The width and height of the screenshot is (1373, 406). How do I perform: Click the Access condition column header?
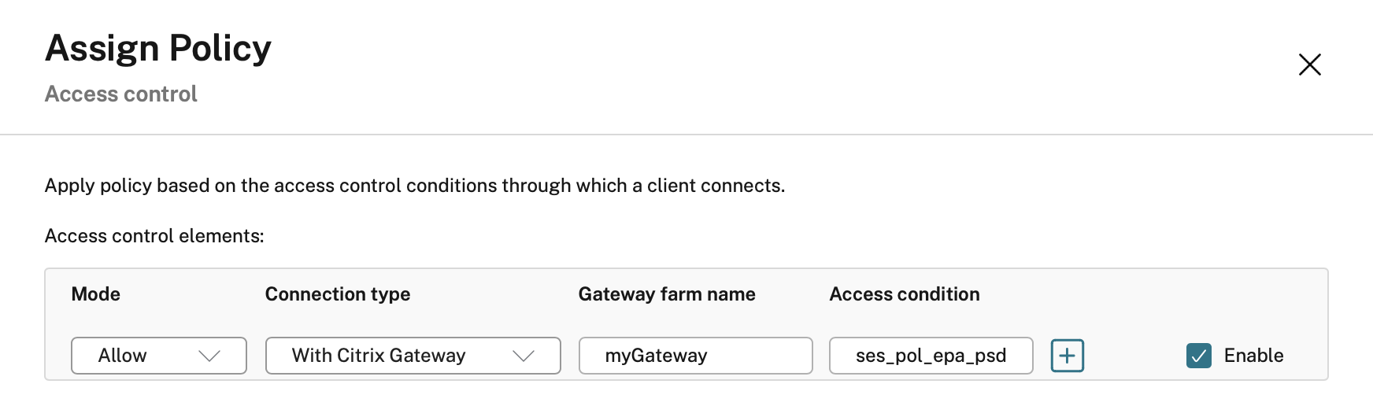tap(905, 294)
